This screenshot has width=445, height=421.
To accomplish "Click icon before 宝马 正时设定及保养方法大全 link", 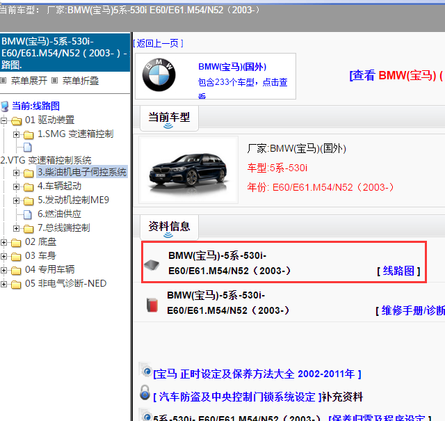I will pos(145,370).
